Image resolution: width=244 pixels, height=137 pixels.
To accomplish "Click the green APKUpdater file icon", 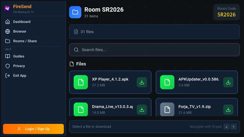I will pos(167,82).
